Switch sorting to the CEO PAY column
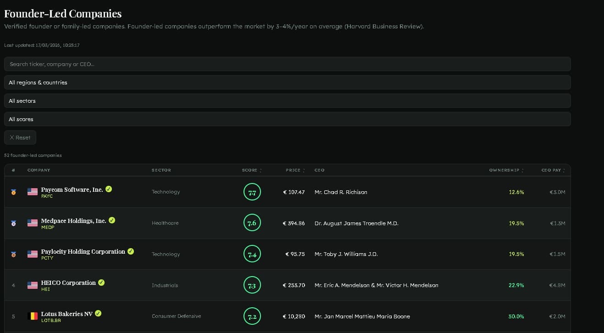Image resolution: width=604 pixels, height=333 pixels. click(553, 170)
